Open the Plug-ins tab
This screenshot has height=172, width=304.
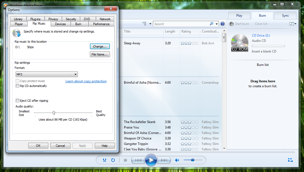point(35,19)
